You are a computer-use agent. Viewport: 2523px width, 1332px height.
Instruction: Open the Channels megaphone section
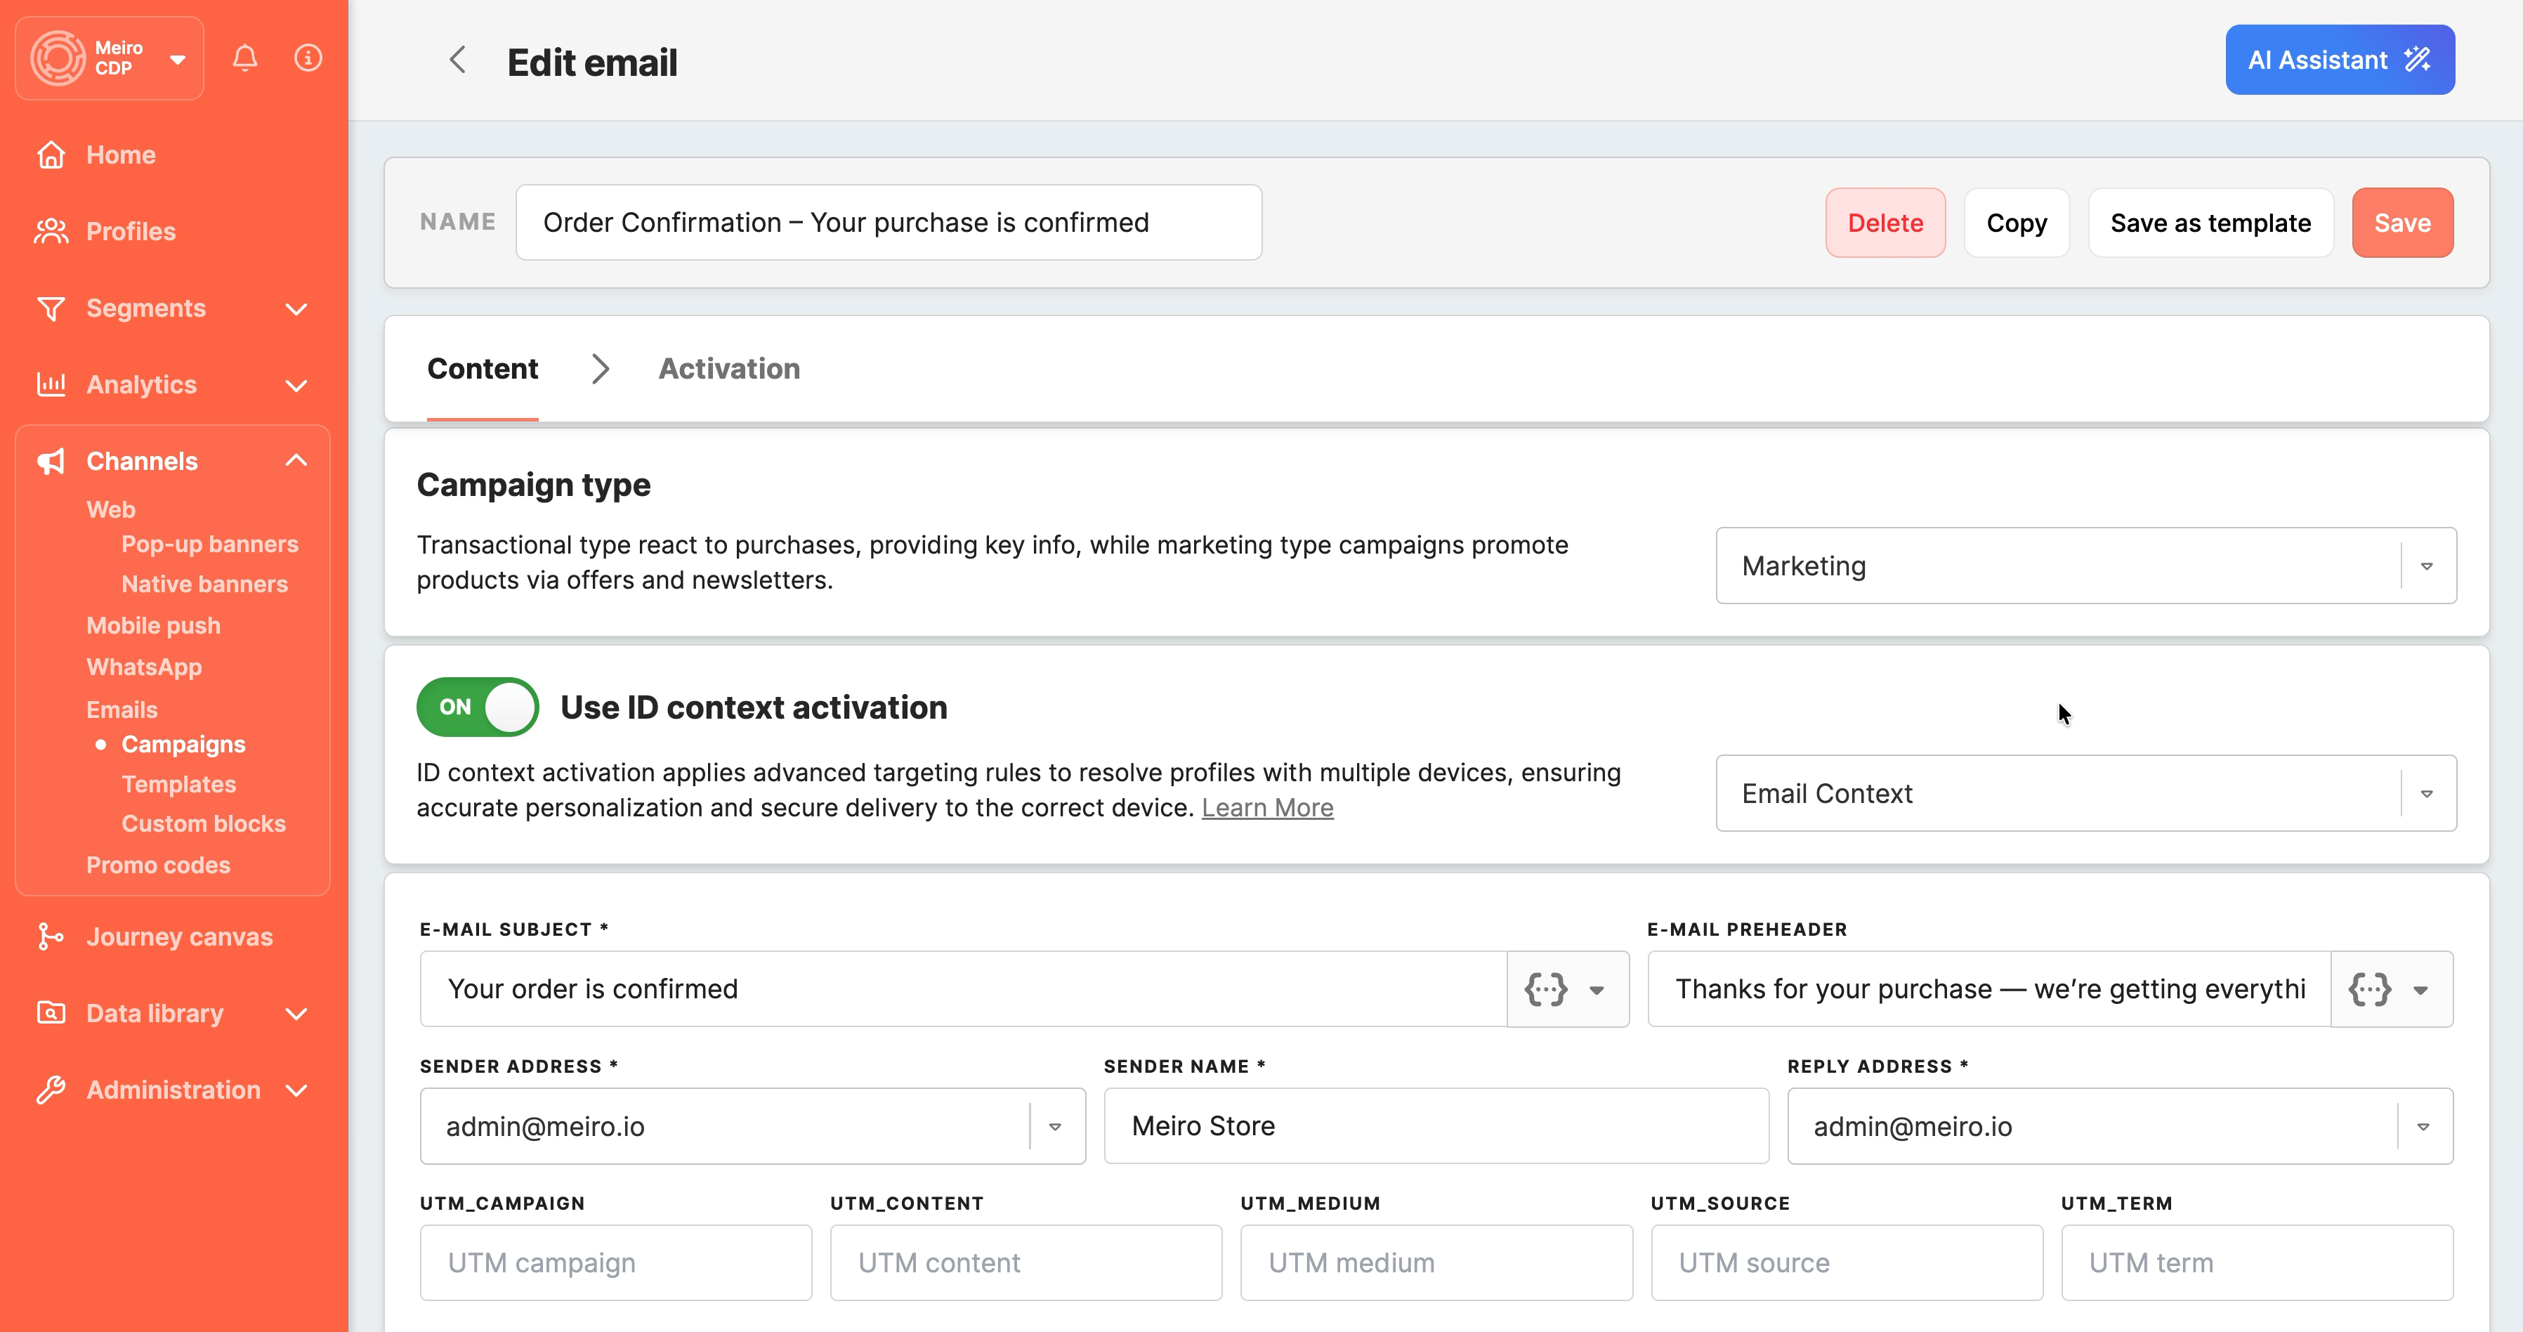[51, 460]
